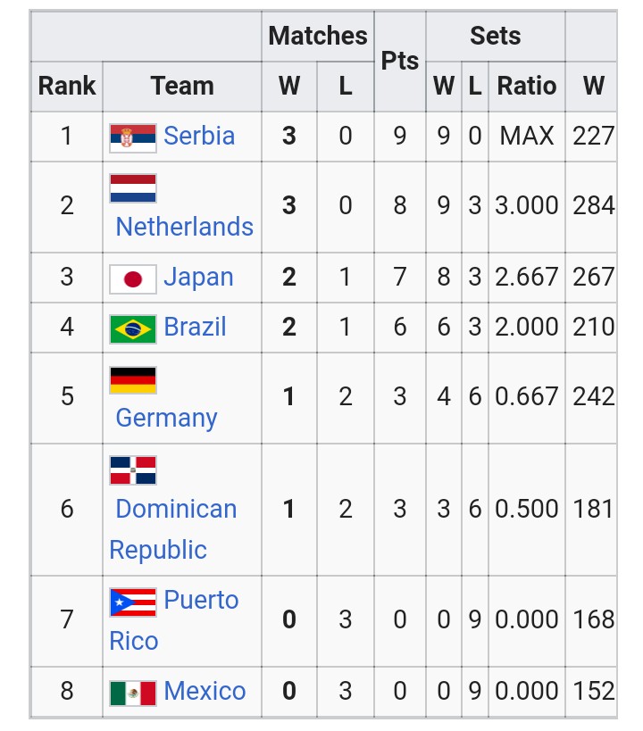Click the Sets Ratio column header
The height and width of the screenshot is (731, 643).
click(526, 86)
